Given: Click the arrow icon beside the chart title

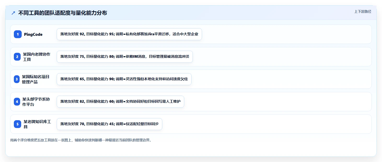Looking at the screenshot, I should (x=13, y=13).
